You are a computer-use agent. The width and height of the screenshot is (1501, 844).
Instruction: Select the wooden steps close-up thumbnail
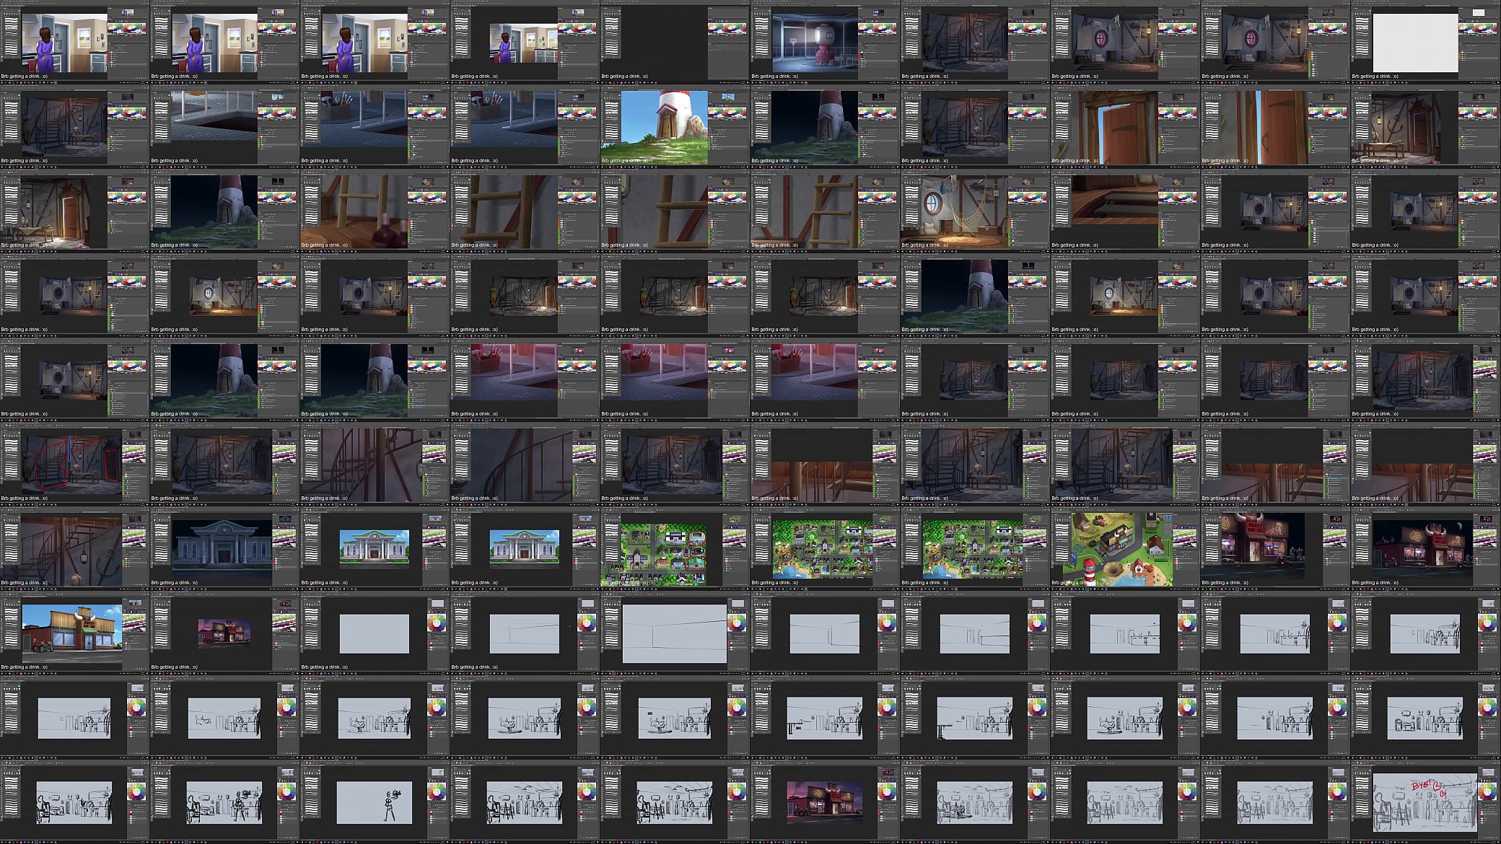pyautogui.click(x=1125, y=211)
